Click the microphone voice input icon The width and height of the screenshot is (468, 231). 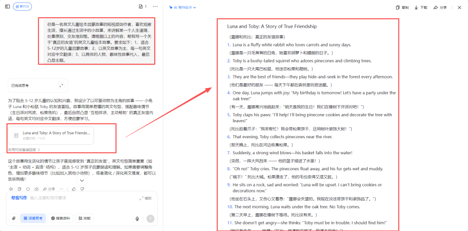pyautogui.click(x=137, y=219)
